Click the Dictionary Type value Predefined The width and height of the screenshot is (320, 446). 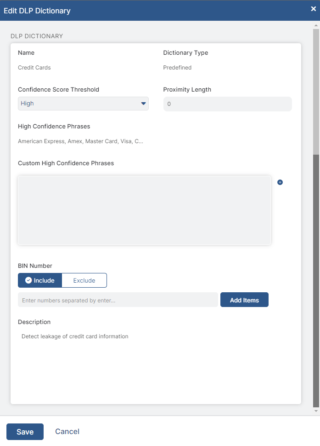click(x=177, y=67)
